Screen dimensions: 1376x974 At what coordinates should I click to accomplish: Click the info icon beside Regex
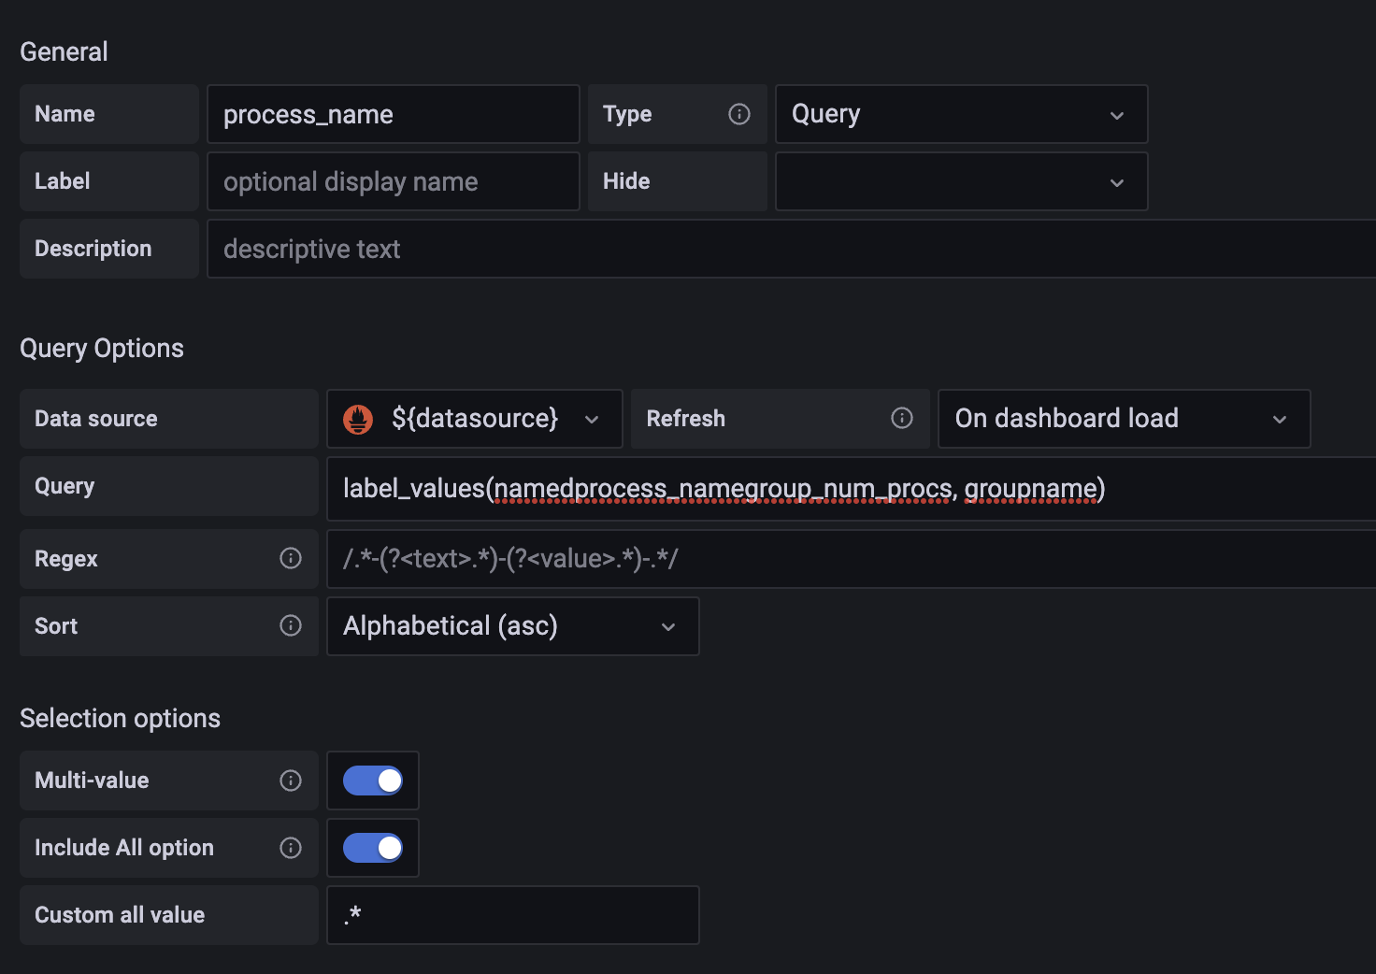click(x=291, y=558)
